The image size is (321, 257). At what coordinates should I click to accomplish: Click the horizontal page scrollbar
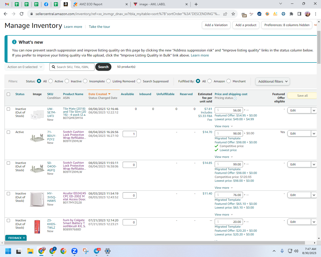click(x=154, y=243)
